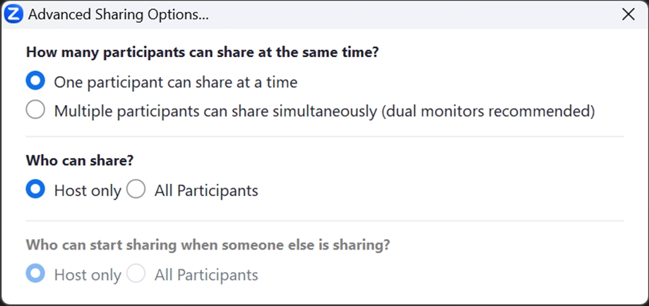Click the greyed Host only radio for start sharing

tap(35, 274)
